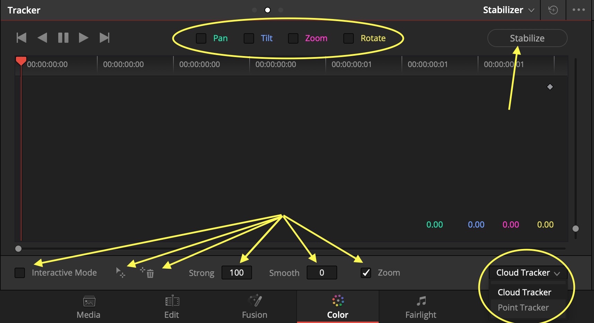Play the clip forward

click(83, 38)
